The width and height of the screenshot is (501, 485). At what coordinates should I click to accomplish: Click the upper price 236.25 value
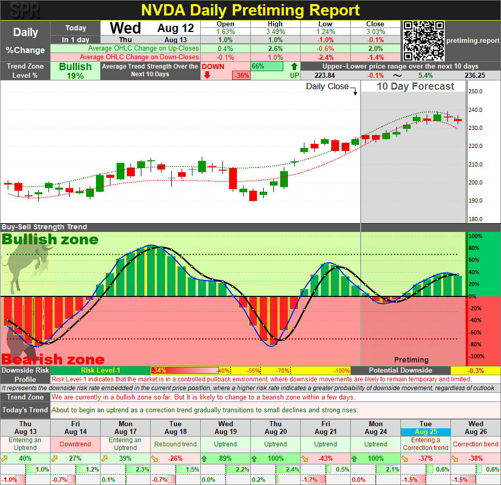click(x=475, y=76)
